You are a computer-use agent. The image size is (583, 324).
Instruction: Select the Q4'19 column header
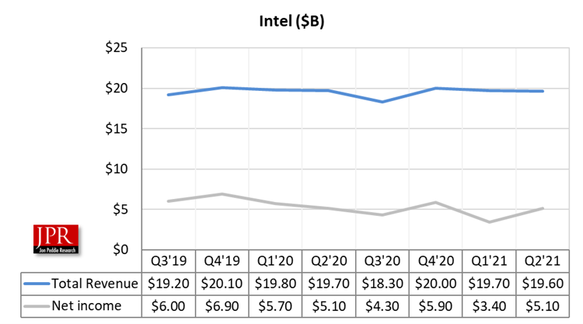coord(222,261)
